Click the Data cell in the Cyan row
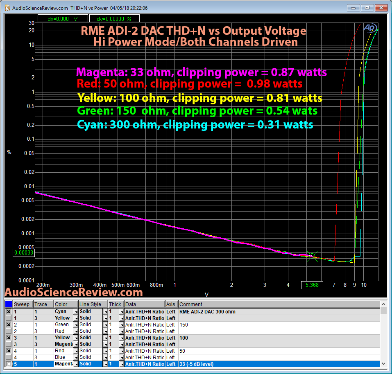The width and height of the screenshot is (392, 374). coord(145,311)
